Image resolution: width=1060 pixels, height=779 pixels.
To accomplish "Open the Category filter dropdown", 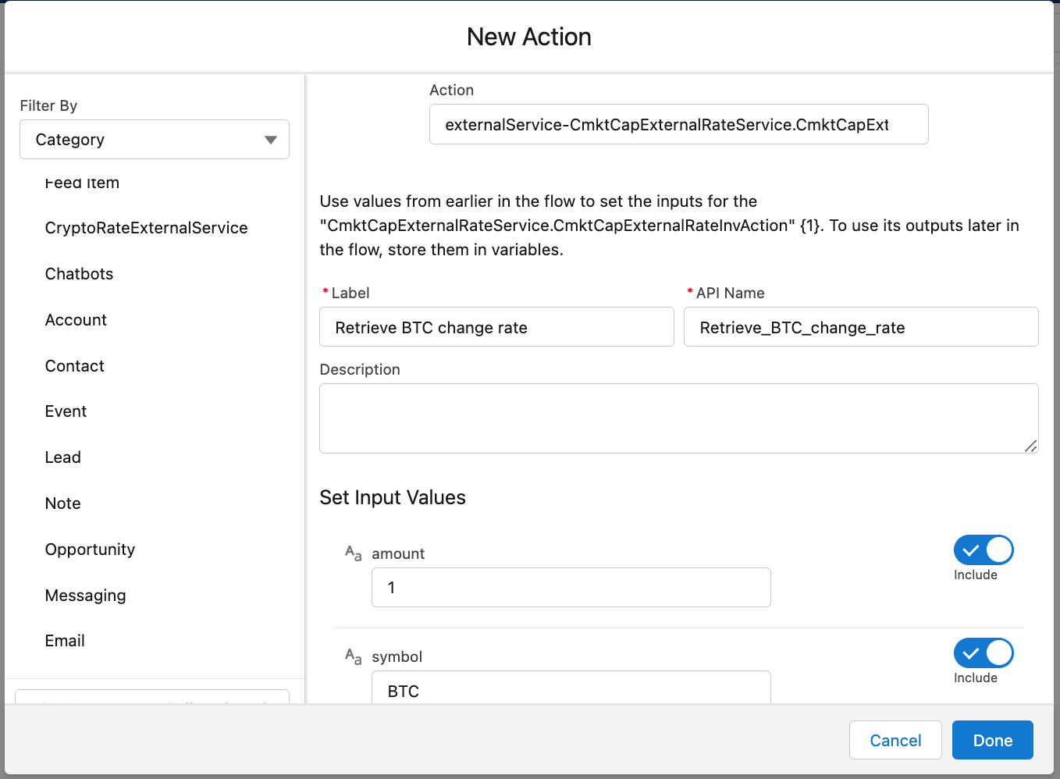I will point(155,140).
